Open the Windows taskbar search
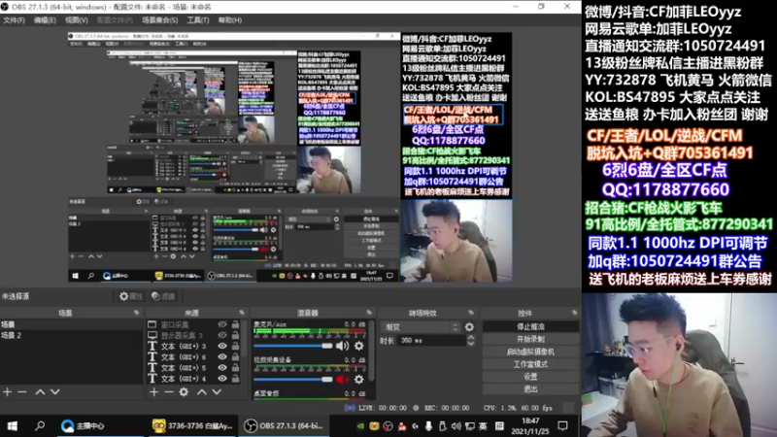The height and width of the screenshot is (437, 777). point(40,425)
